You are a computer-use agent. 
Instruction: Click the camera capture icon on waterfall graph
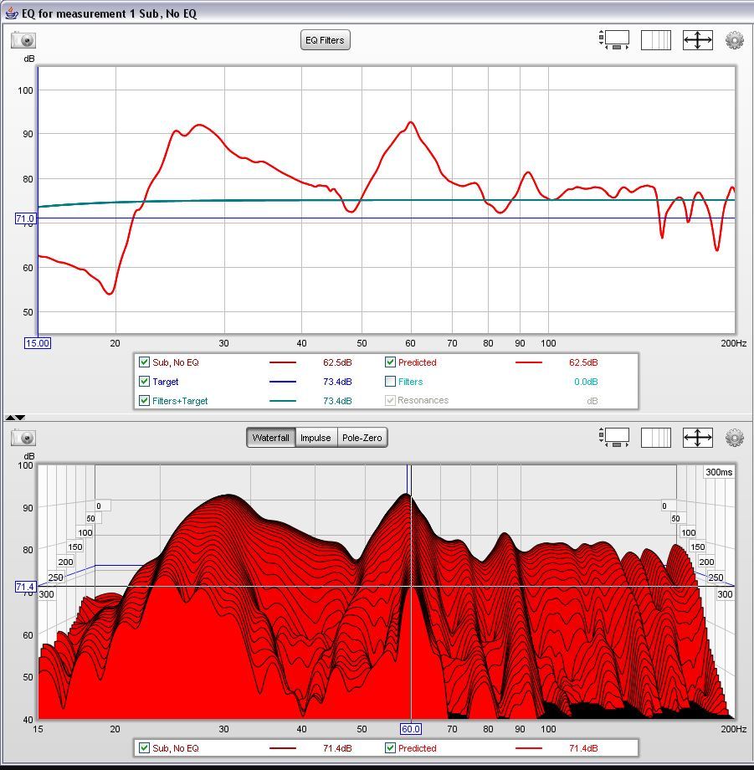pyautogui.click(x=25, y=438)
